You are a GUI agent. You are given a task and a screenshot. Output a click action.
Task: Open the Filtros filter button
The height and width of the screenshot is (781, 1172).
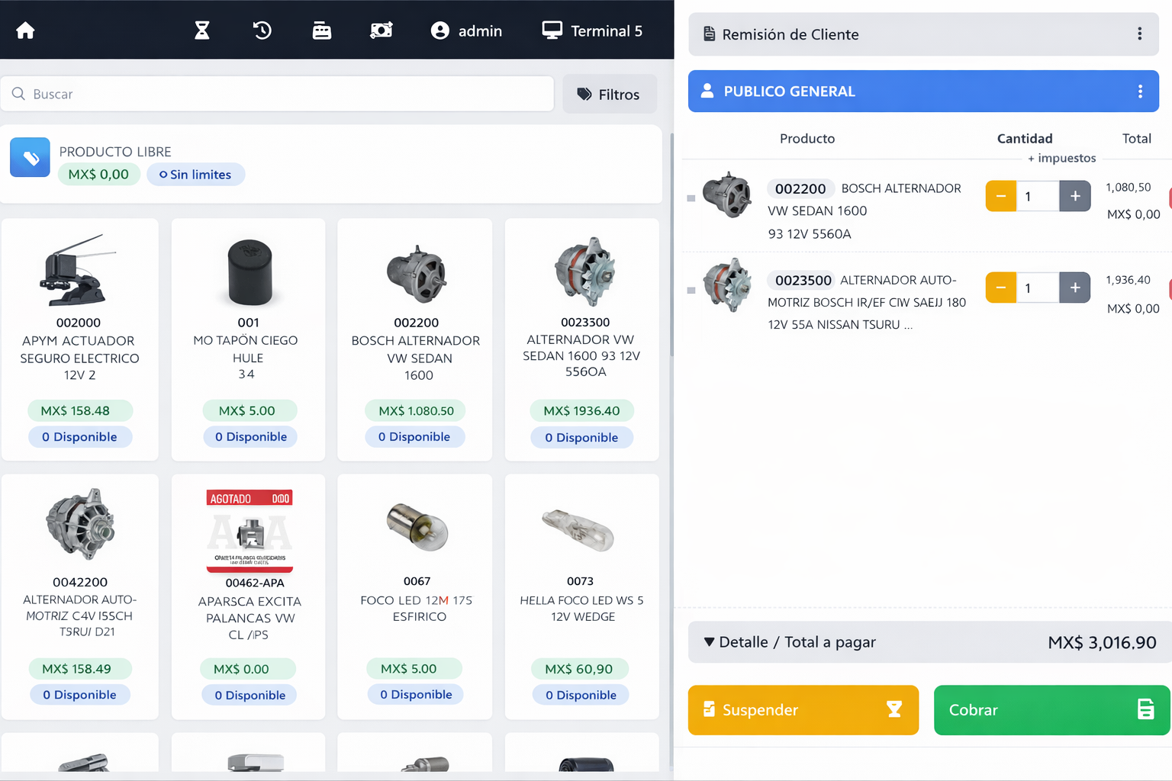coord(609,94)
